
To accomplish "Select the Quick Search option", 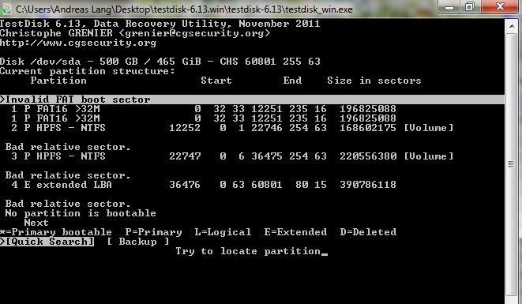I will pyautogui.click(x=47, y=242).
